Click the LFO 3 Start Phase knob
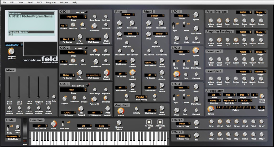The width and height of the screenshot is (274, 147). click(196, 99)
